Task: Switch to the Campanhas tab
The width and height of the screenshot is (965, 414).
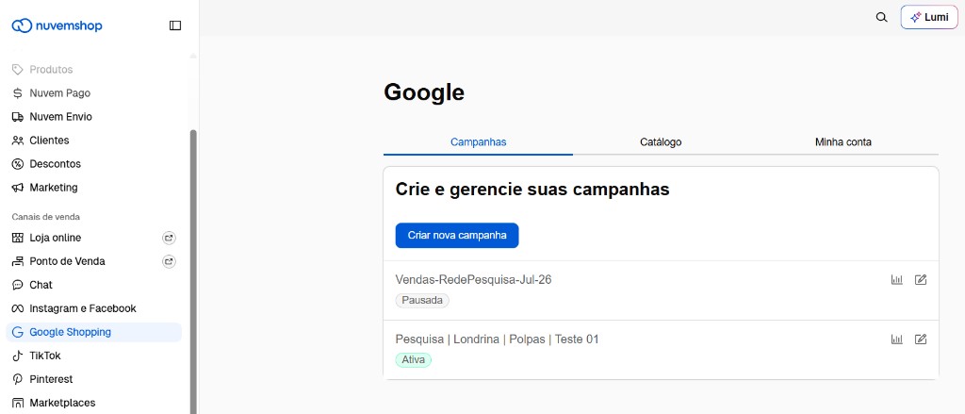Action: tap(478, 142)
